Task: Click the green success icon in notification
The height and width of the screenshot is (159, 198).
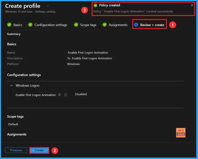Action: click(x=95, y=5)
